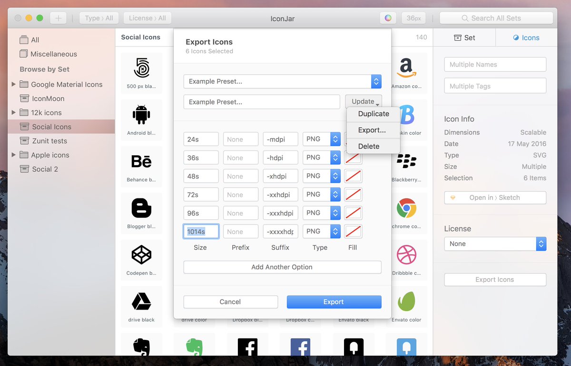
Task: Click the -mdpi suffix field
Action: (281, 139)
